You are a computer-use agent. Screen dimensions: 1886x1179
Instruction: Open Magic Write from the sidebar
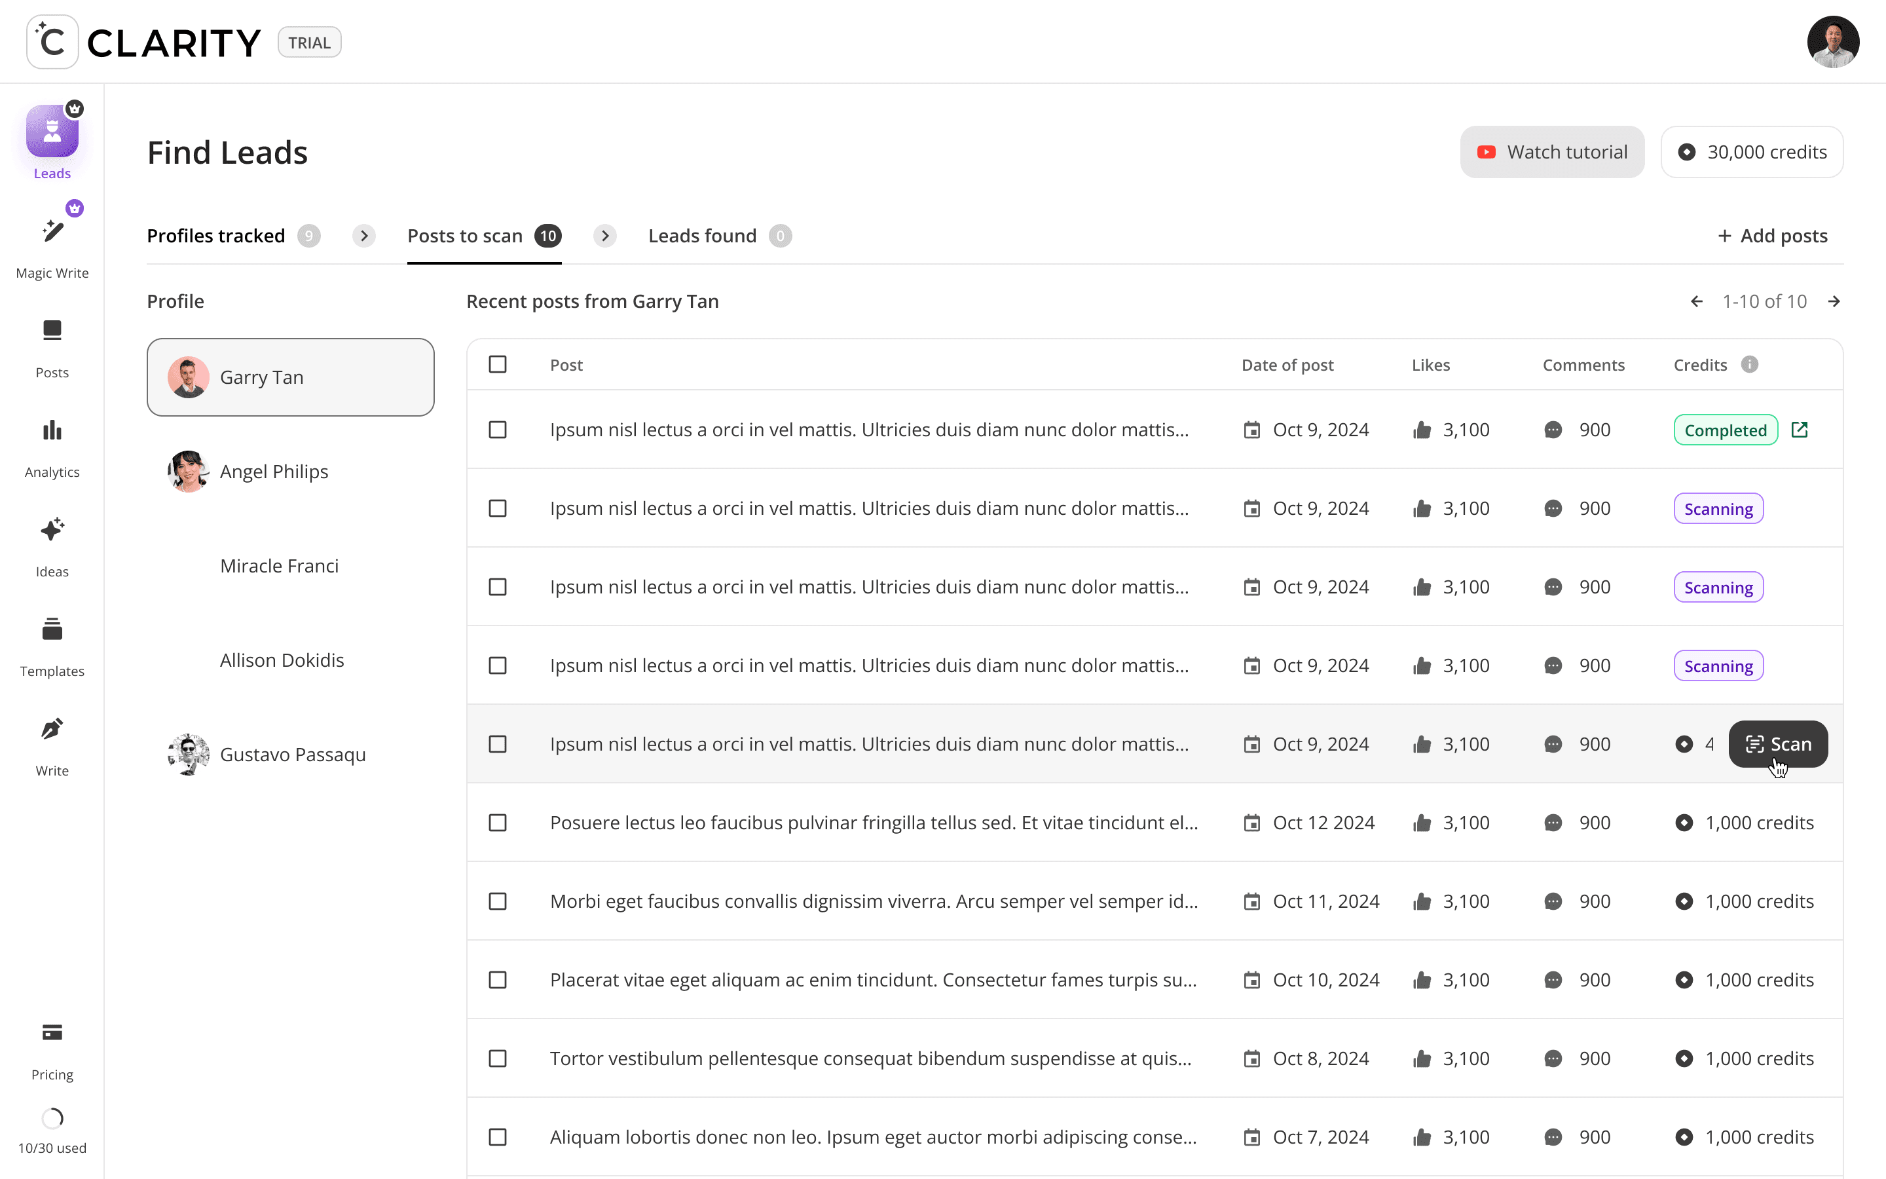pyautogui.click(x=52, y=232)
